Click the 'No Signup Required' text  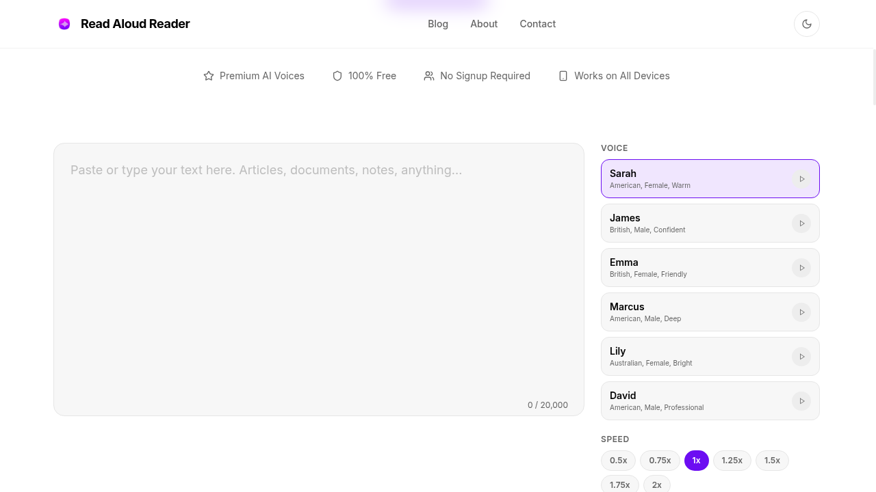[485, 76]
